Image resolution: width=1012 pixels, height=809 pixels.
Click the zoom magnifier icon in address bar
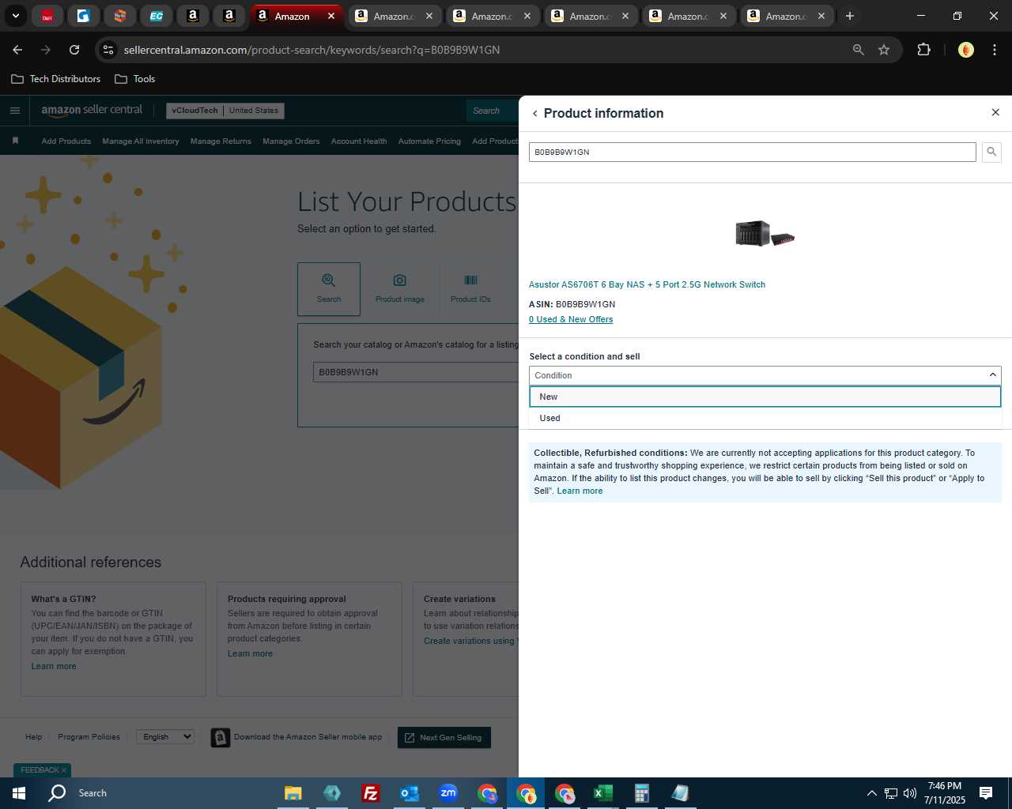click(859, 50)
